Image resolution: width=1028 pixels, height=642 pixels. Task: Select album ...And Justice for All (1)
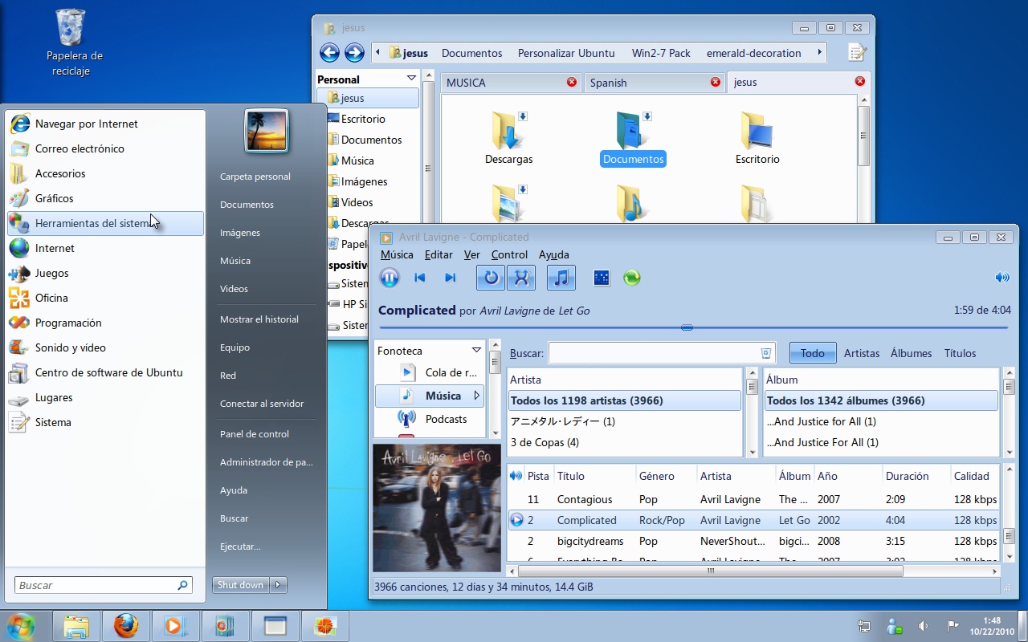point(880,421)
